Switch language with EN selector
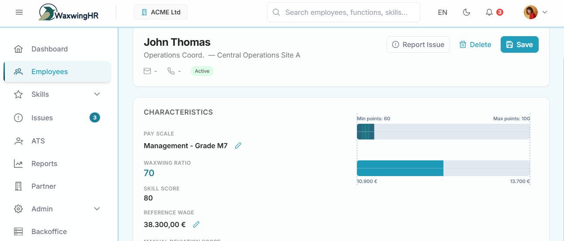This screenshot has height=241, width=564. [443, 12]
